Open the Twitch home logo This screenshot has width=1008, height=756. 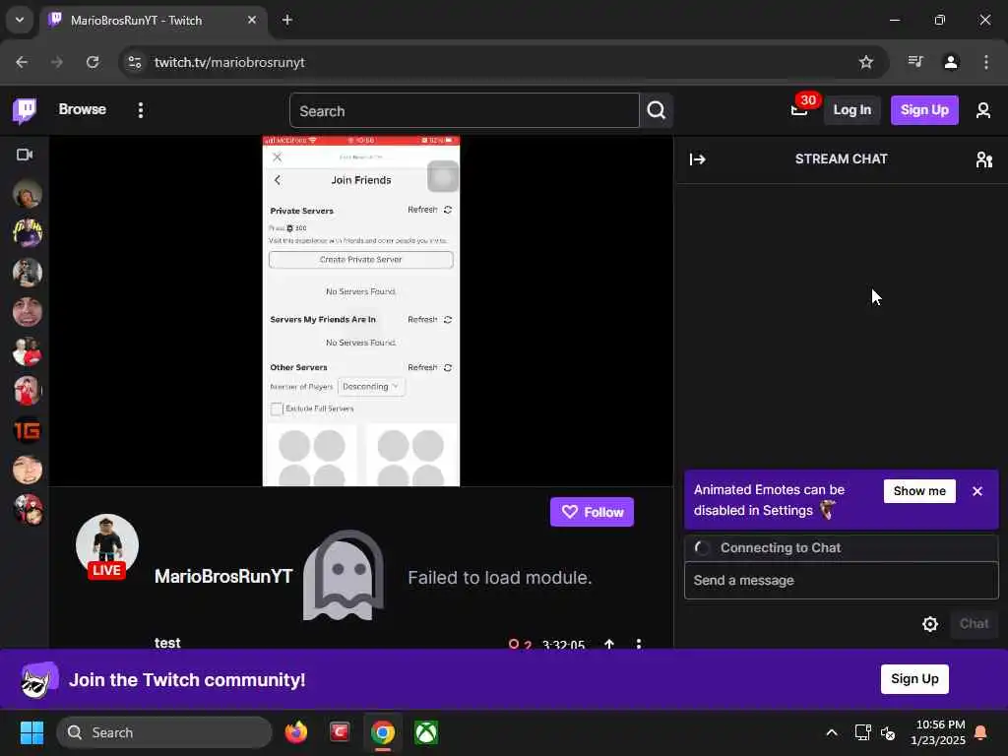pos(25,110)
